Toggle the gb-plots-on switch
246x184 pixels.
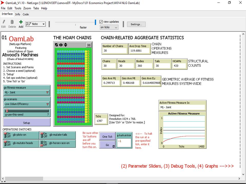(x=6, y=135)
